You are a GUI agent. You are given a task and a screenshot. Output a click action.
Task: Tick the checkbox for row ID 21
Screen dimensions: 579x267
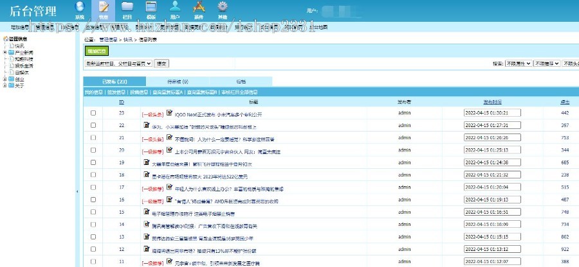click(93, 137)
